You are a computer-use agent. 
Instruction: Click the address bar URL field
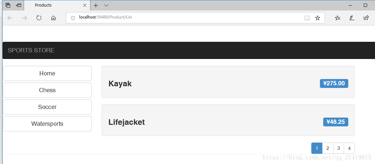tap(187, 18)
